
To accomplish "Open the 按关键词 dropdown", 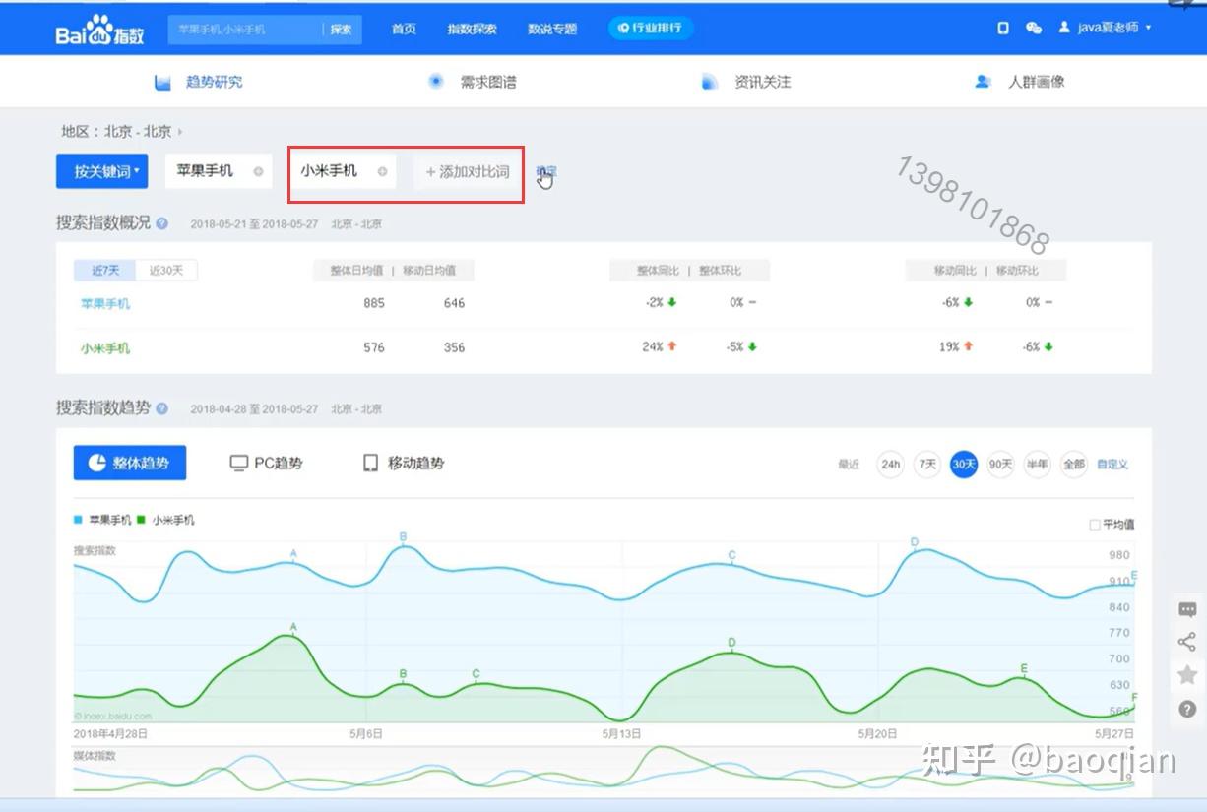I will 102,171.
